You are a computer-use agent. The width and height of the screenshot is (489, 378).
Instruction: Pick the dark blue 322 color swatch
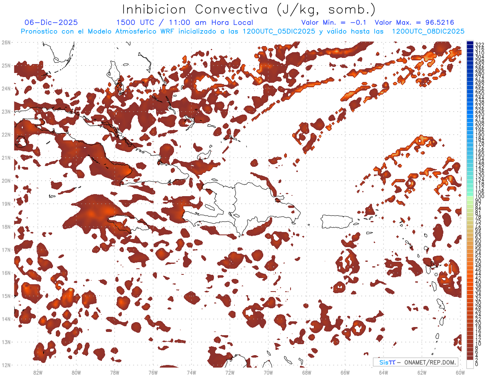(x=470, y=43)
